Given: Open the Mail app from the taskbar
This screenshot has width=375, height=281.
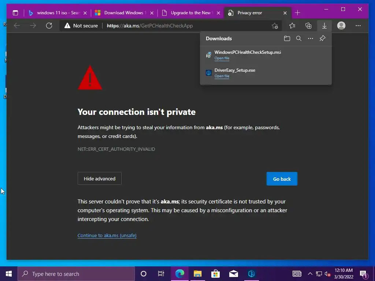Looking at the screenshot, I should 233,274.
